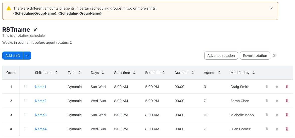Screen dimensions: 295x138
Task: Sort table by Start time column
Action: click(134, 73)
